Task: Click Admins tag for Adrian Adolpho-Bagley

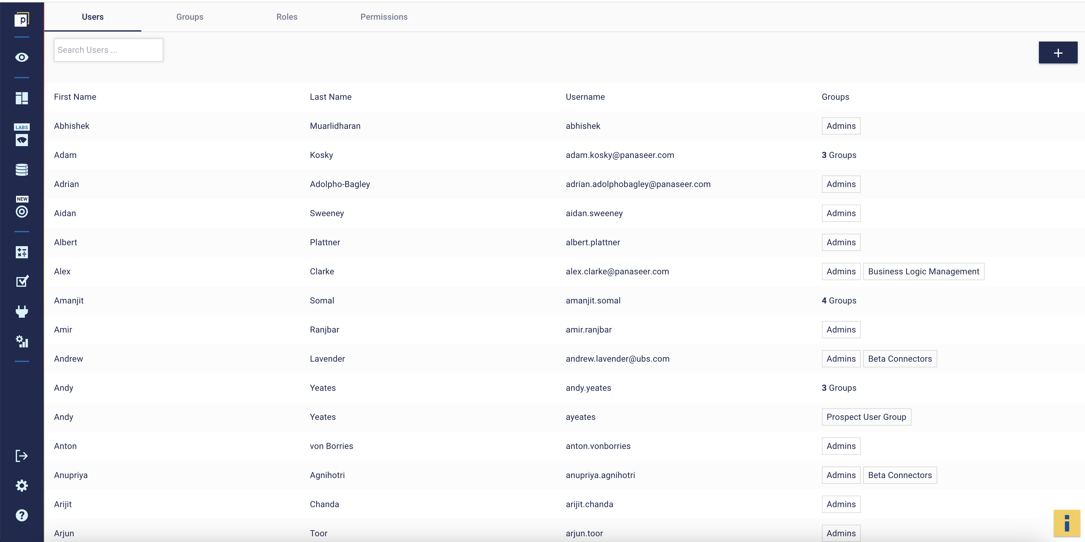Action: (841, 184)
